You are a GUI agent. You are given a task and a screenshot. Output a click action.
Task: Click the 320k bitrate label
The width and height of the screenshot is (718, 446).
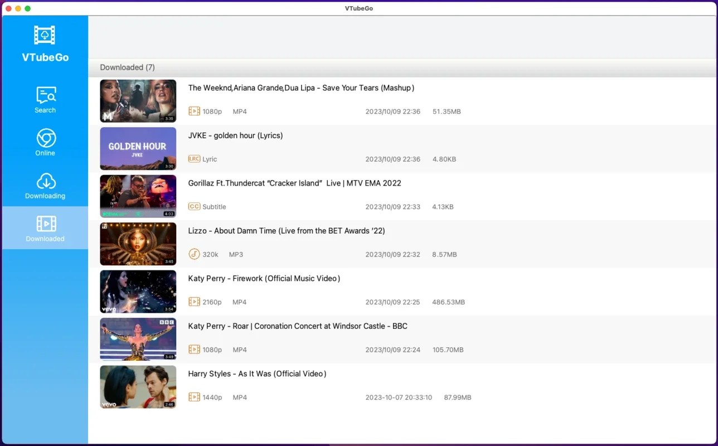(x=210, y=254)
